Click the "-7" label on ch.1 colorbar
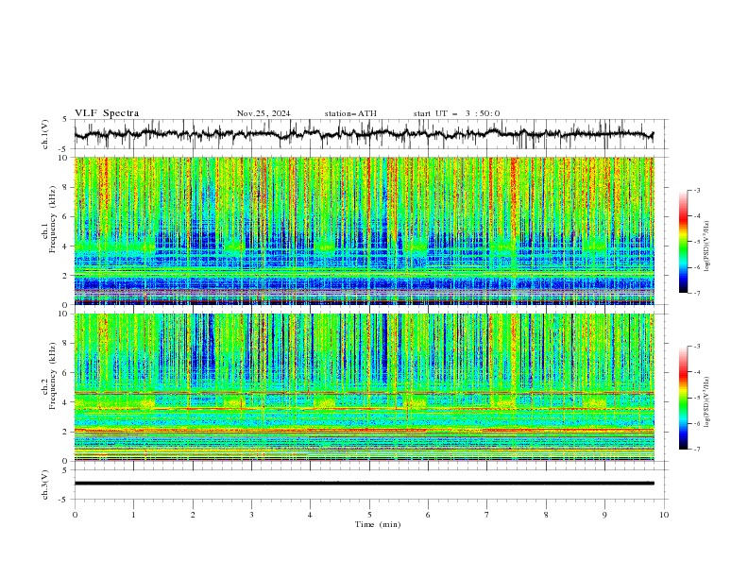Screen dimensions: 748x578 [x=697, y=293]
